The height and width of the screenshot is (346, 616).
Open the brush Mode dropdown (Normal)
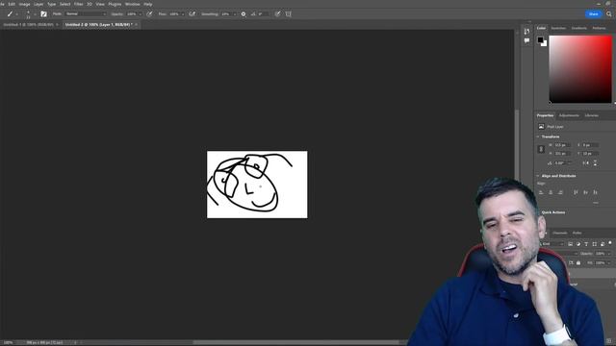pos(86,14)
